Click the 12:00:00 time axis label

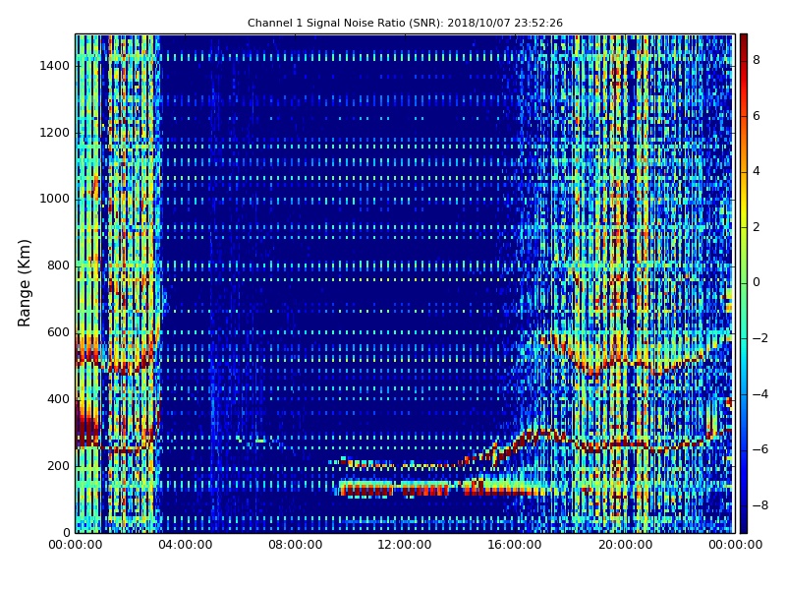click(x=405, y=546)
